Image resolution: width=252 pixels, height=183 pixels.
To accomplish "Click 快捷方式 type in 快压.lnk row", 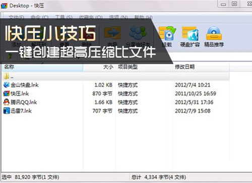I will click(128, 94).
